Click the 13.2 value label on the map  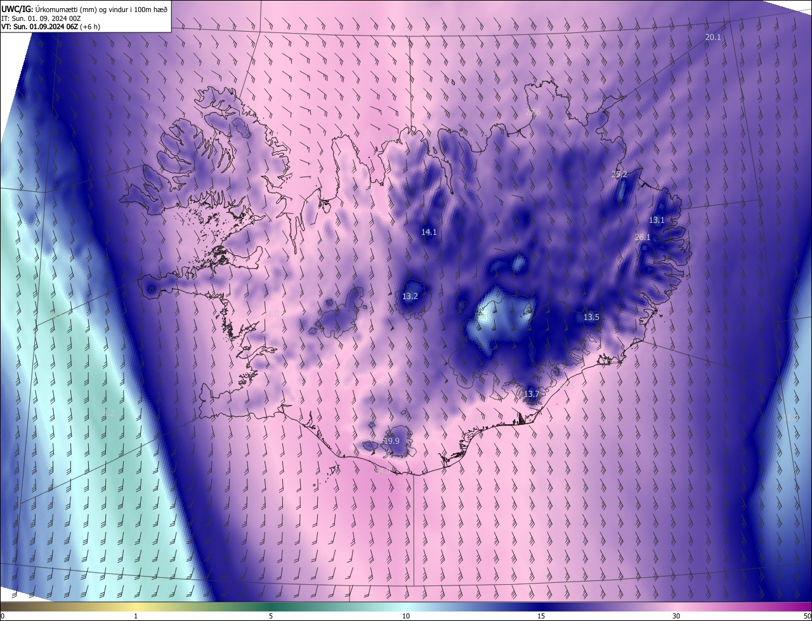point(410,297)
